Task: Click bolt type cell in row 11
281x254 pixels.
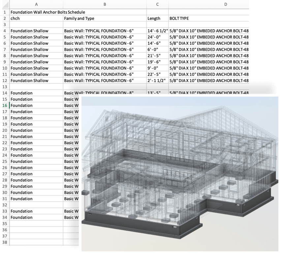Action: [x=208, y=74]
